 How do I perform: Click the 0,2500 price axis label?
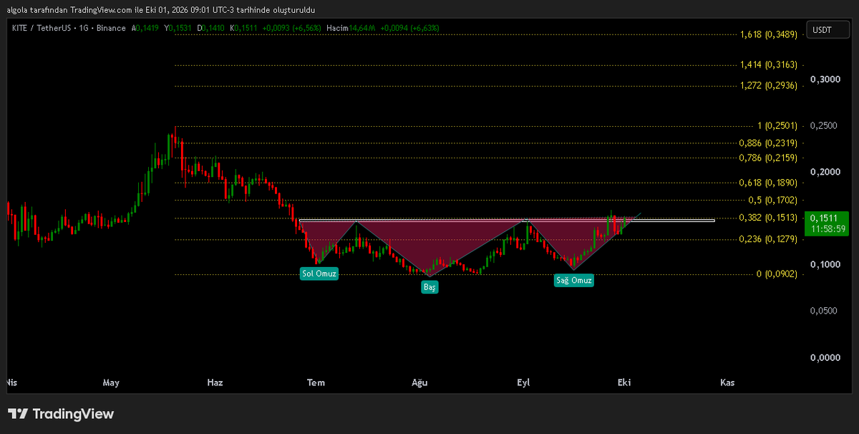point(822,126)
